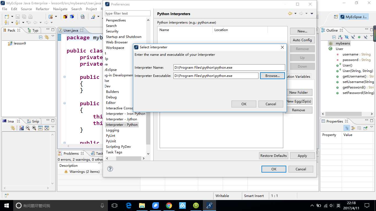Click zoom out in Image Preview view
The image size is (376, 211).
(28, 128)
